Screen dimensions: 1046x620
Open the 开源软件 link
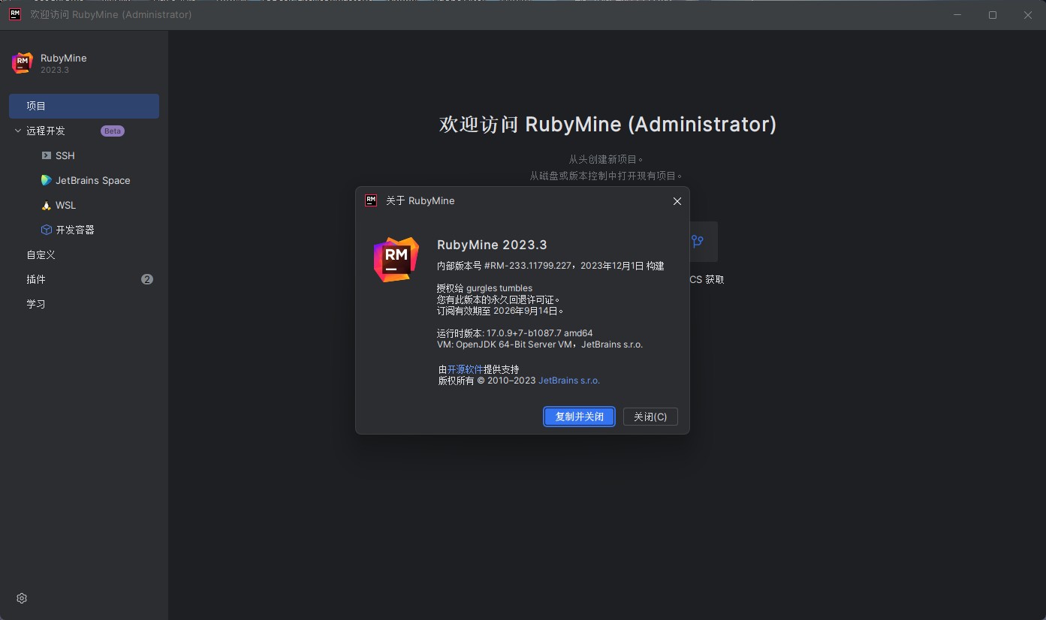point(466,369)
